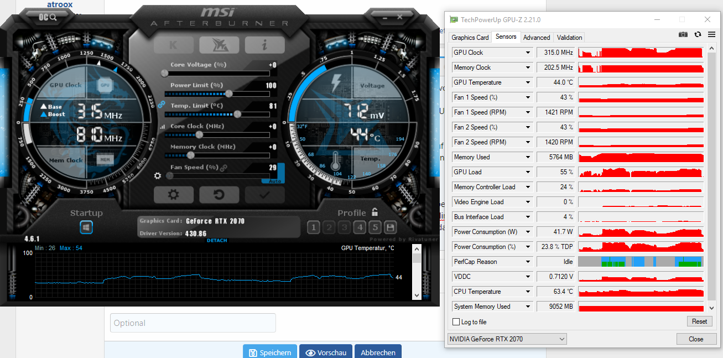Image resolution: width=723 pixels, height=358 pixels.
Task: Open the GPU Load sensor dropdown
Action: pyautogui.click(x=528, y=172)
